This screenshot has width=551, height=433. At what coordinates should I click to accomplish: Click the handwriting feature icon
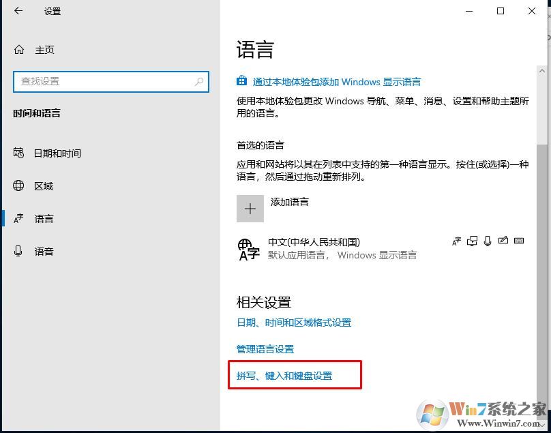point(503,241)
